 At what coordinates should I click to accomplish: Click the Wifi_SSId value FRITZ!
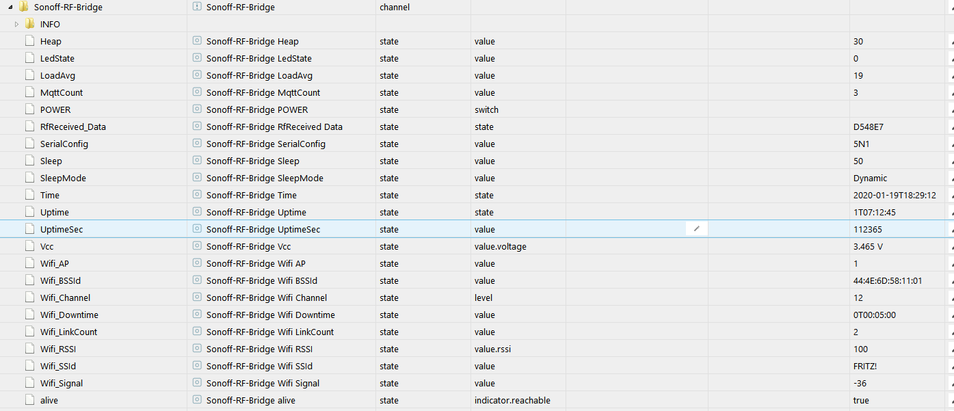865,366
